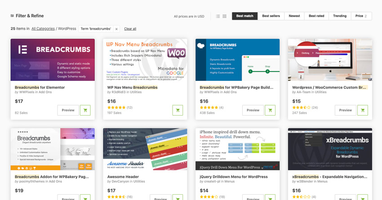Open jQuery Drilldown Menu for WordPress title

tap(234, 177)
